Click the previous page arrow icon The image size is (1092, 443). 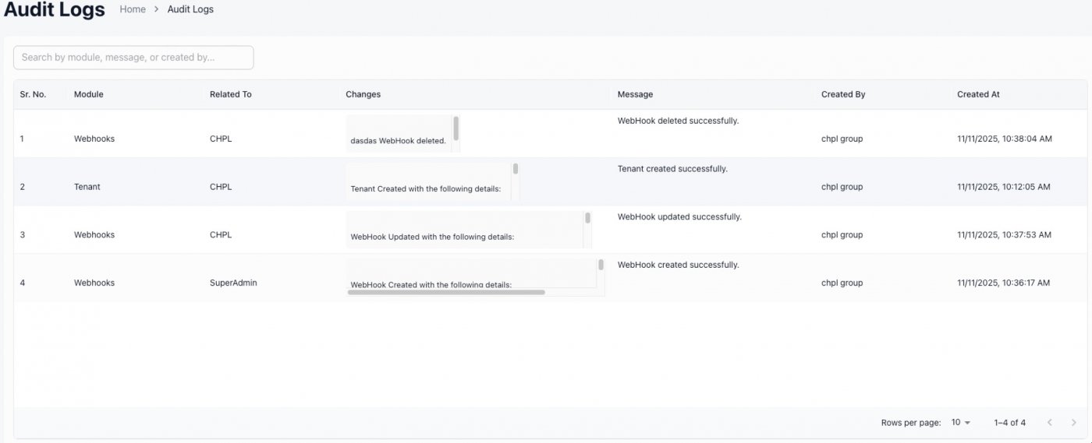pos(1049,423)
